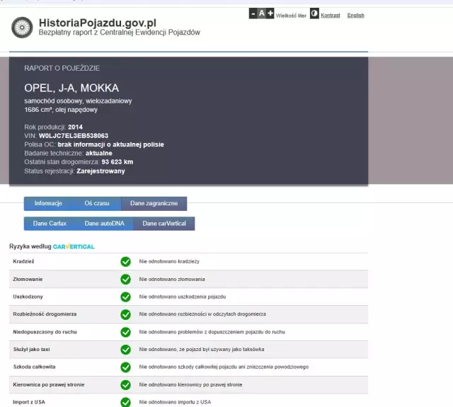Toggle the high contrast icon
This screenshot has height=407, width=453.
pos(314,14)
